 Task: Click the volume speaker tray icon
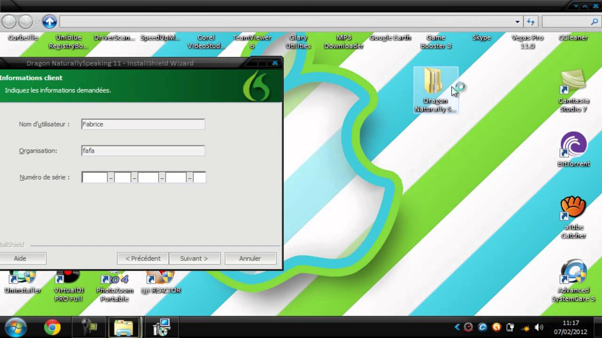(539, 327)
